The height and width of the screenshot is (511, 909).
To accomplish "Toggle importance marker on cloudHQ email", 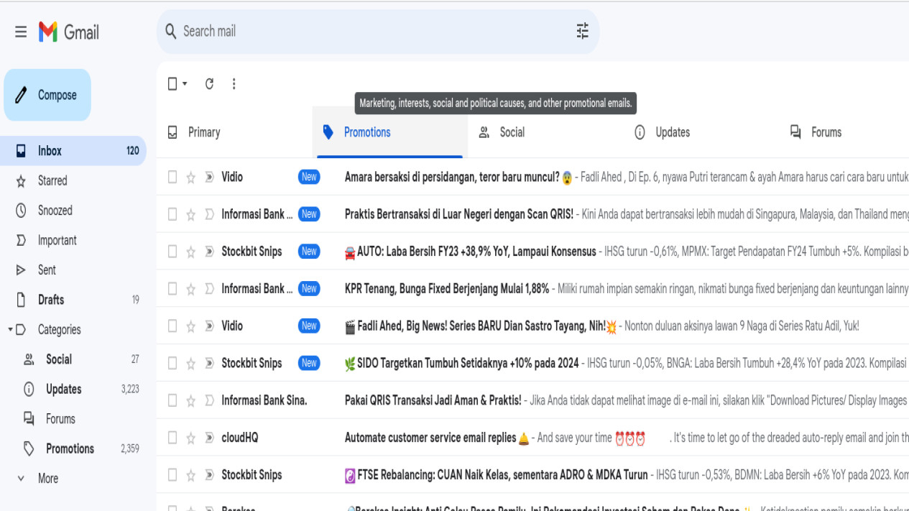I will point(209,438).
